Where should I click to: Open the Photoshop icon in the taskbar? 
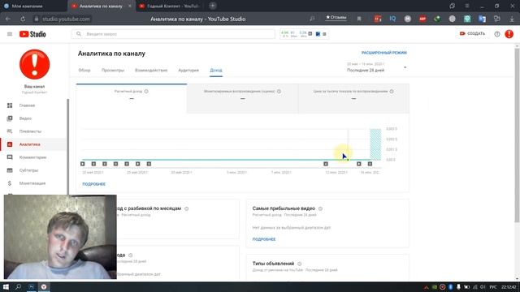31,286
